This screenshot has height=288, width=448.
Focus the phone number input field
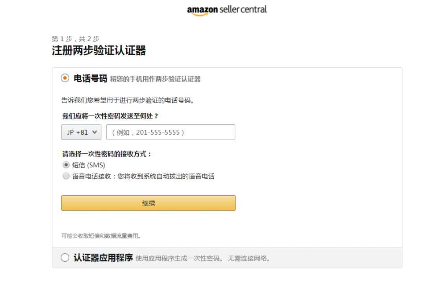(x=170, y=132)
